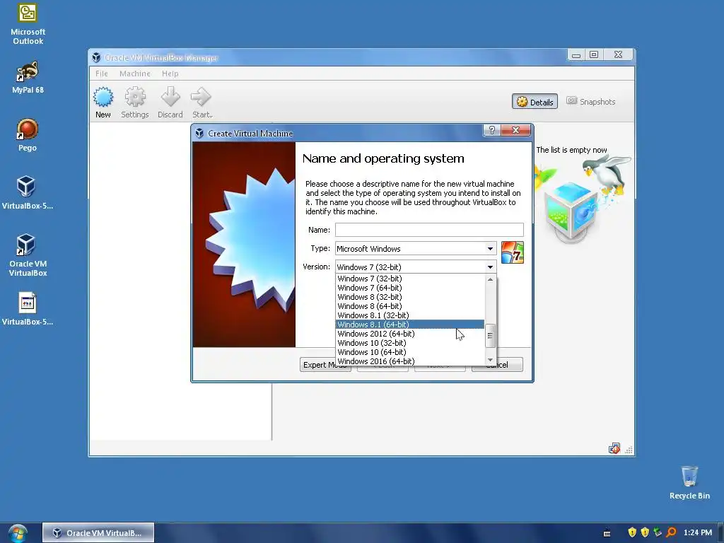Click the magnifier tray icon near clock

coord(671,532)
